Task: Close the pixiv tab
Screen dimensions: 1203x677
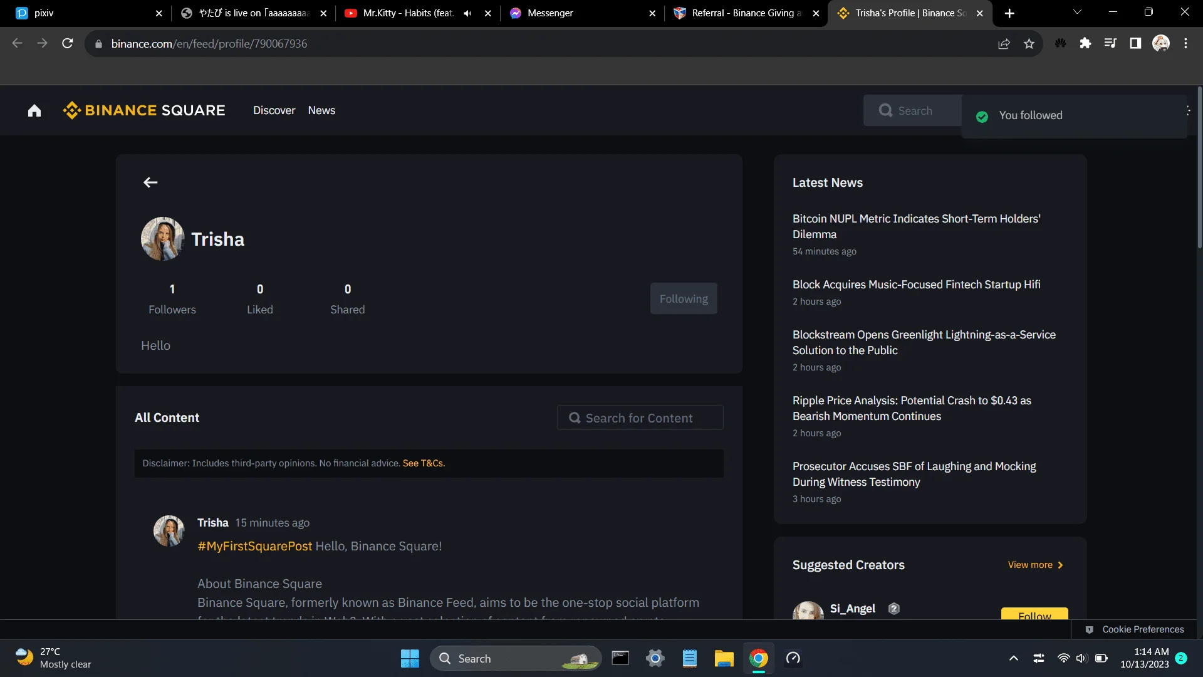Action: tap(159, 13)
